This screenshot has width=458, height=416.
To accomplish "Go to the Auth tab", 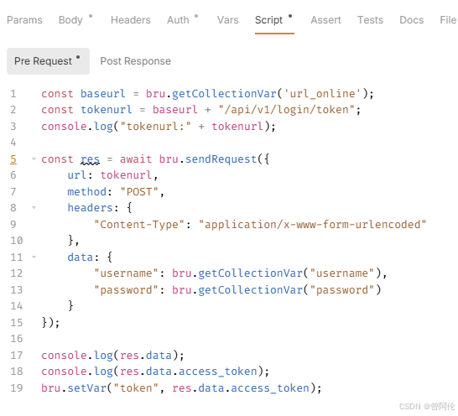I will 178,20.
